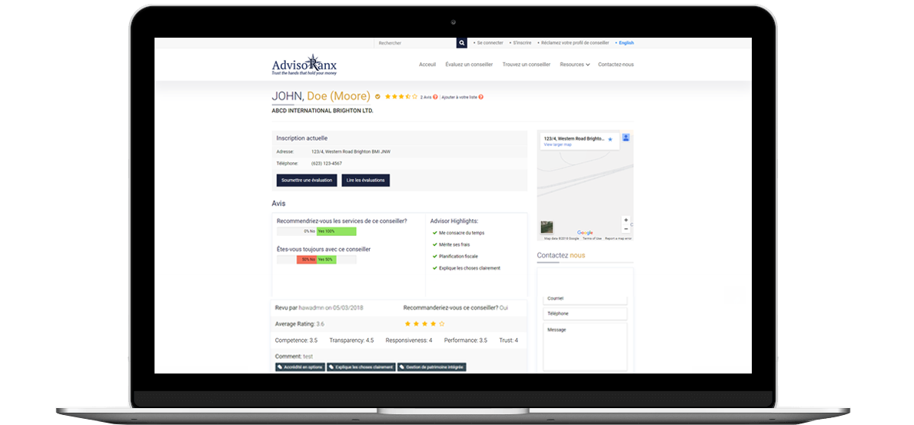Screen dimensions: 914x425
Task: Expand the Resources dropdown menu
Action: 574,65
